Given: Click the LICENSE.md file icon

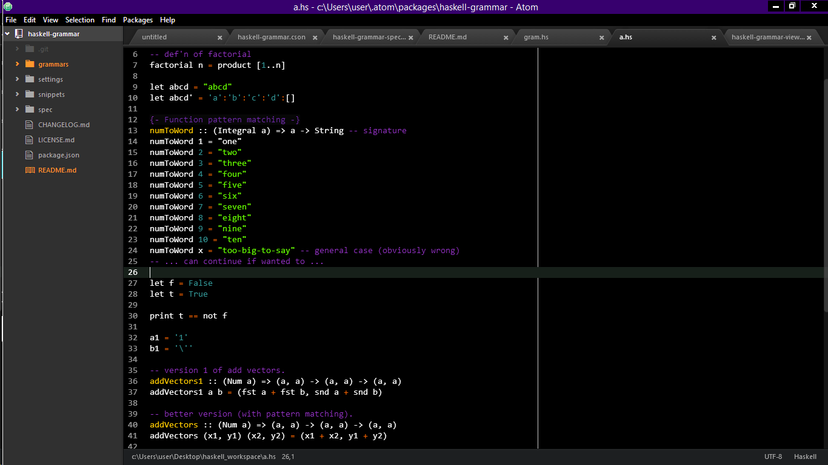Looking at the screenshot, I should click(x=30, y=140).
